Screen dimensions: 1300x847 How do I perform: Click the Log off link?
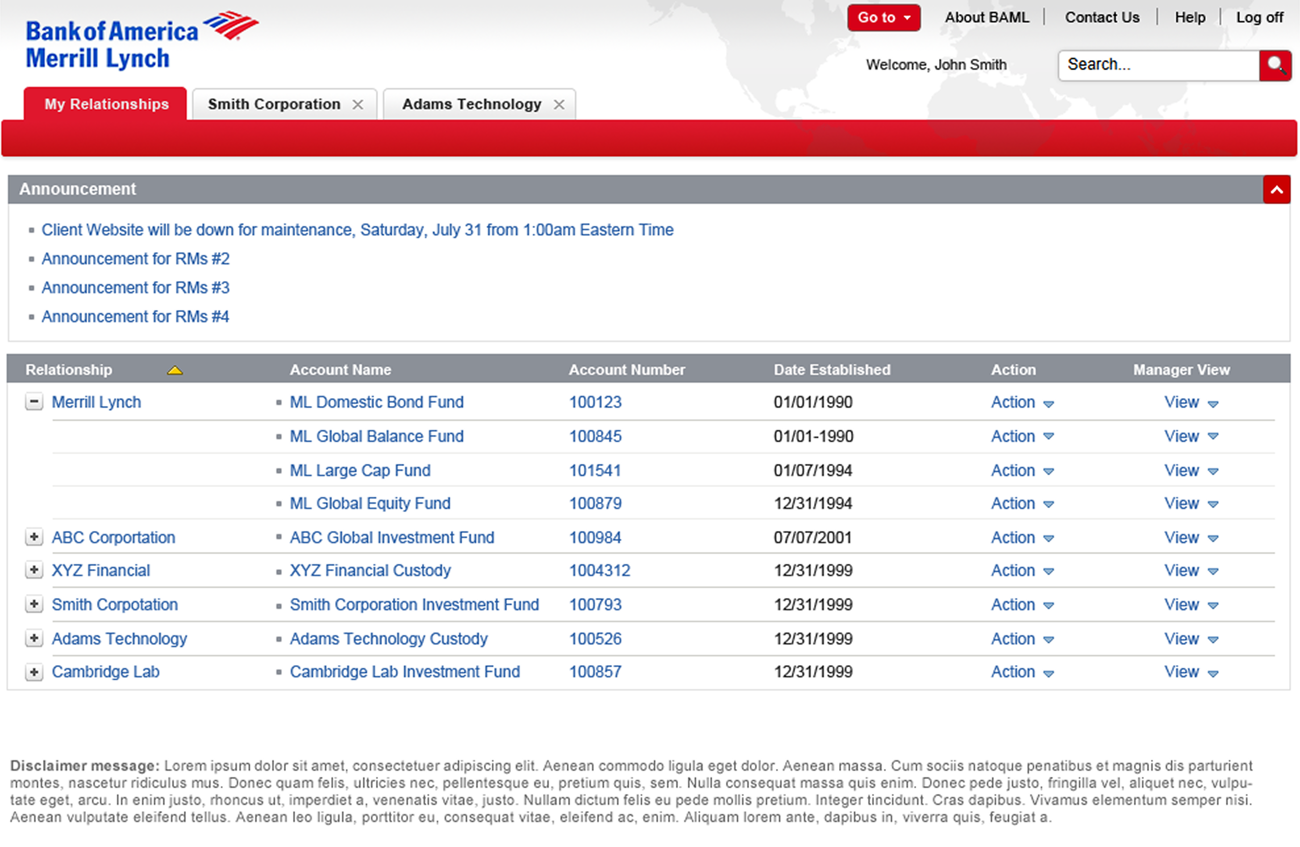1259,18
